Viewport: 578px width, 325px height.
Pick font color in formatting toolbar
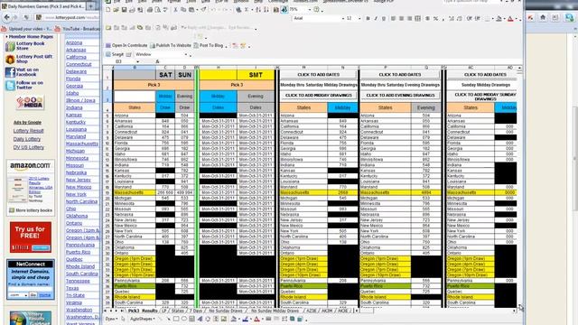pyautogui.click(x=510, y=18)
